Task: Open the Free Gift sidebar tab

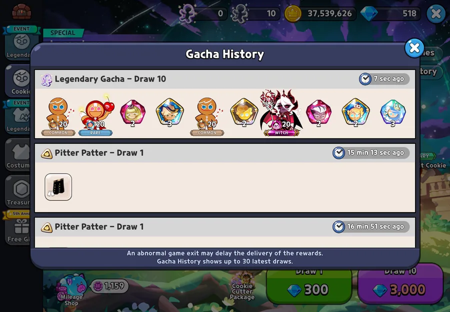Action: click(18, 228)
